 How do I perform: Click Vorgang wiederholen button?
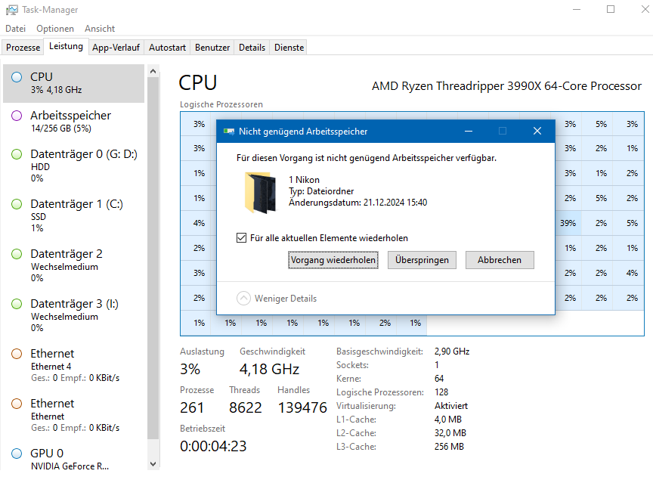pos(333,260)
